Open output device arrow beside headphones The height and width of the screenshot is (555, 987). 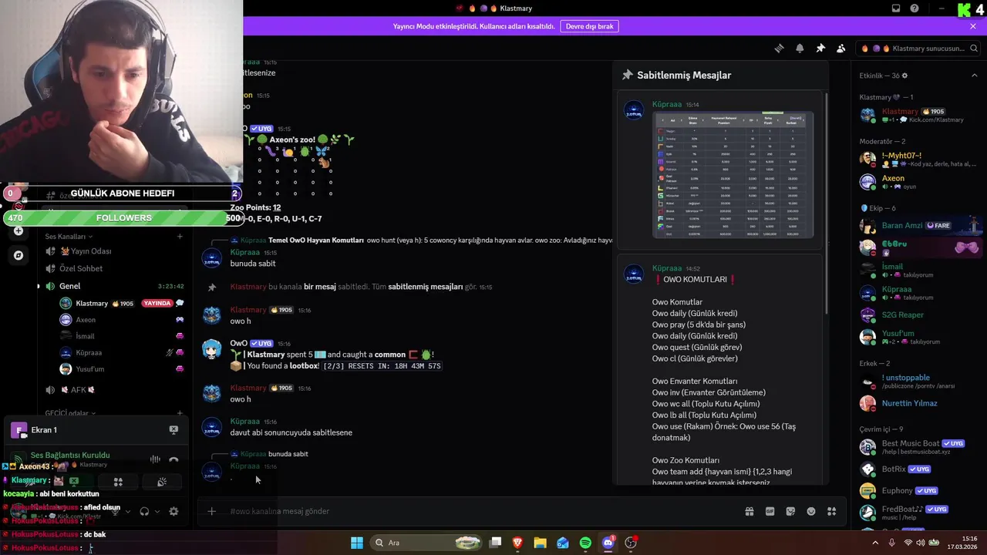click(157, 511)
